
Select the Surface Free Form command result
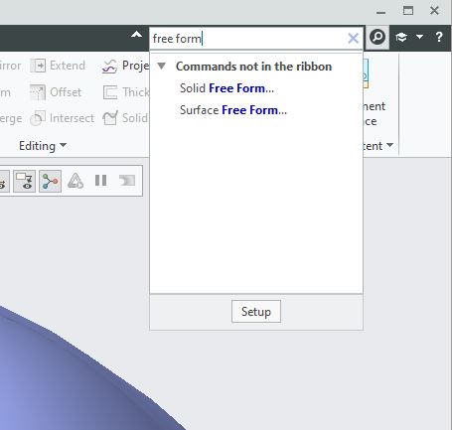pyautogui.click(x=233, y=110)
